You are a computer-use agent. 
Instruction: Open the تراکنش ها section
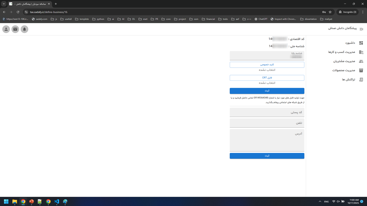pyautogui.click(x=349, y=79)
